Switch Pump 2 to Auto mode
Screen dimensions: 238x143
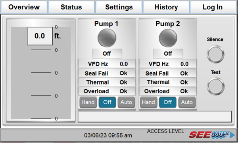pos(187,102)
